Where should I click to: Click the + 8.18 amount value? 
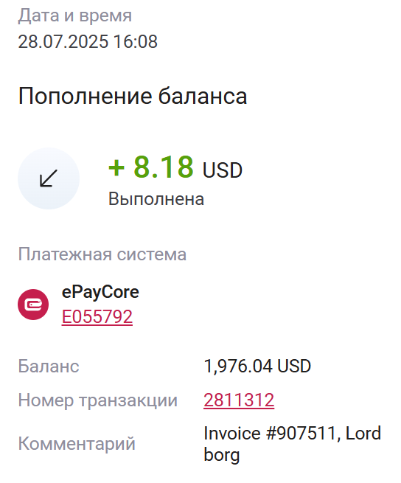click(x=151, y=167)
